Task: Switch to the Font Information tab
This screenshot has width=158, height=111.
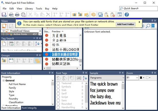Action: [11, 108]
